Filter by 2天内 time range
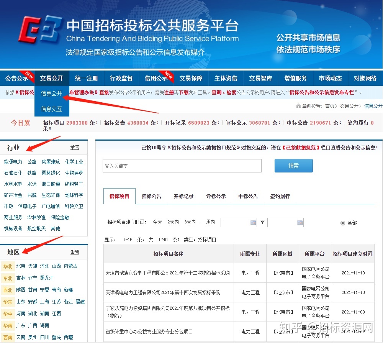The height and width of the screenshot is (343, 383). [173, 222]
